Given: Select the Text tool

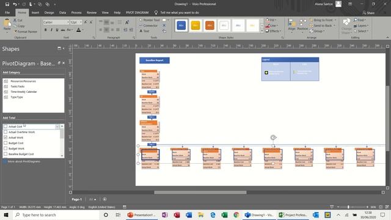Looking at the screenshot, I should click(x=144, y=31).
